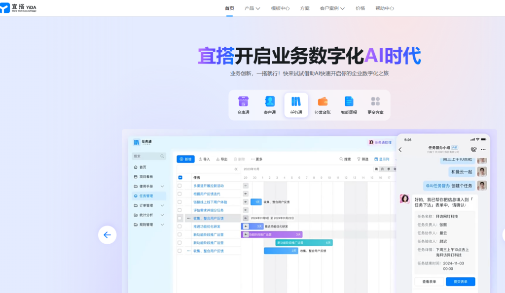This screenshot has height=293, width=505.
Task: Switch to the 模板中心 navigation item
Action: tap(280, 8)
